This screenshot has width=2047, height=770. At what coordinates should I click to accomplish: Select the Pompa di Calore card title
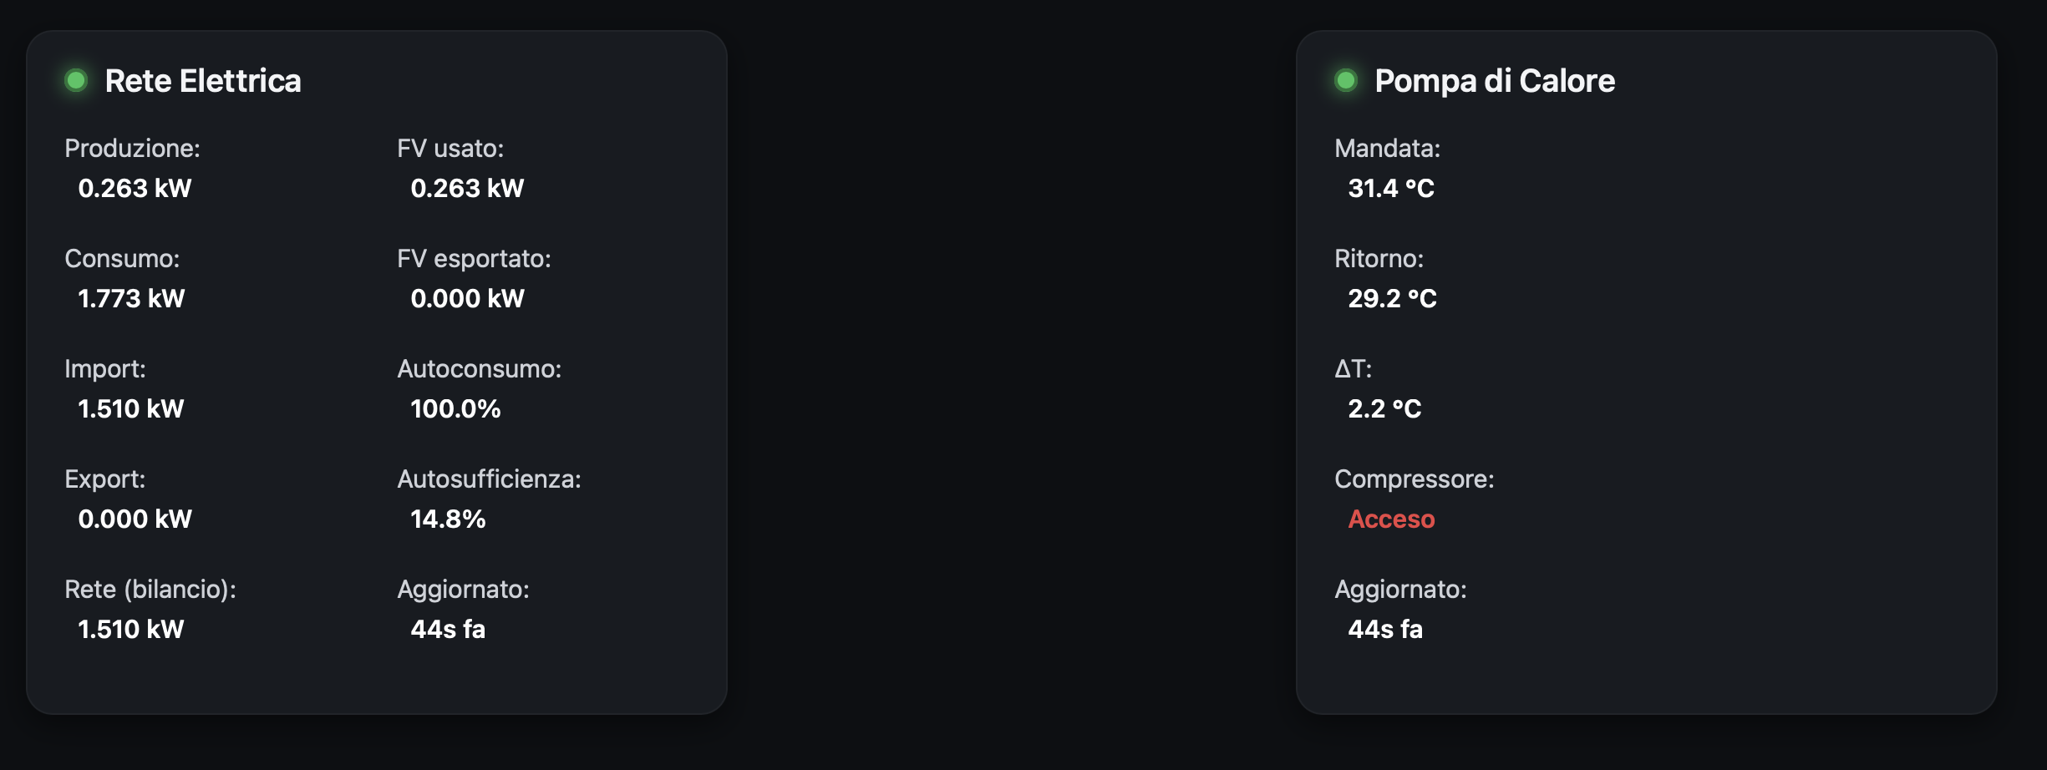(x=1495, y=81)
